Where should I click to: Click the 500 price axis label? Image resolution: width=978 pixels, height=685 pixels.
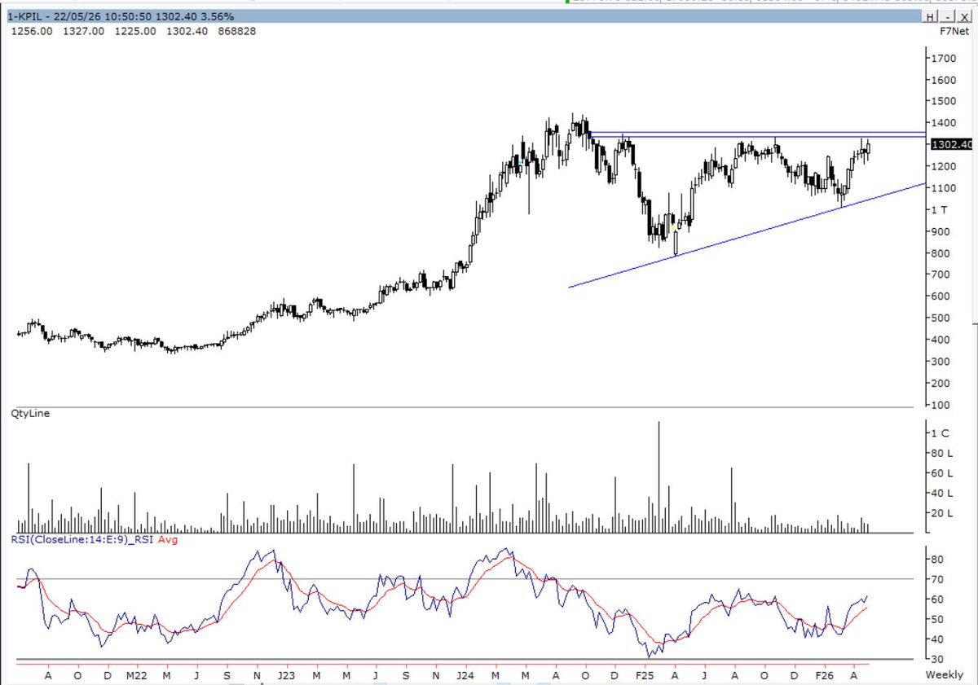[942, 318]
